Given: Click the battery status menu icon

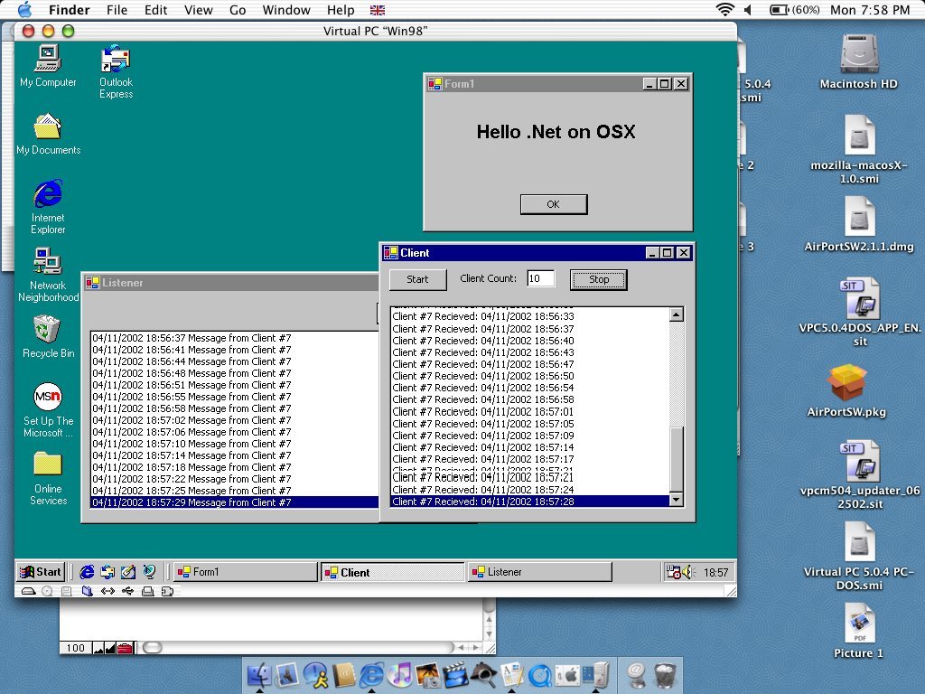Looking at the screenshot, I should [x=795, y=9].
